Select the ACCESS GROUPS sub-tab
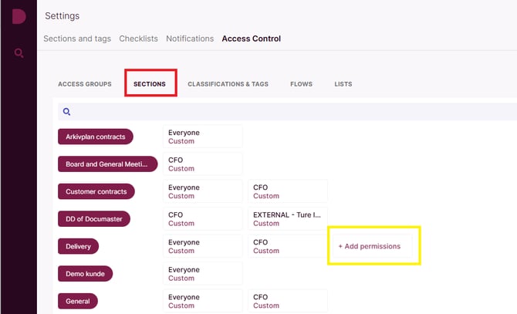The image size is (517, 314). pos(85,84)
